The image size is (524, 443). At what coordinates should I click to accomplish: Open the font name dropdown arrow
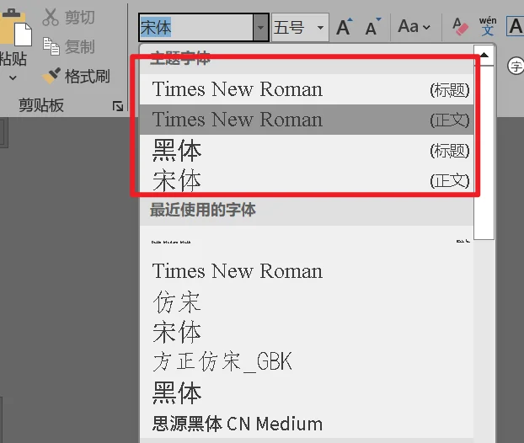260,28
